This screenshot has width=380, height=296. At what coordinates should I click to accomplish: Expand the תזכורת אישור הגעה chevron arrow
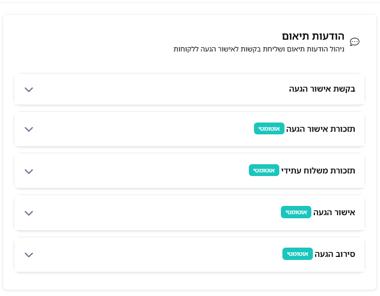29,129
